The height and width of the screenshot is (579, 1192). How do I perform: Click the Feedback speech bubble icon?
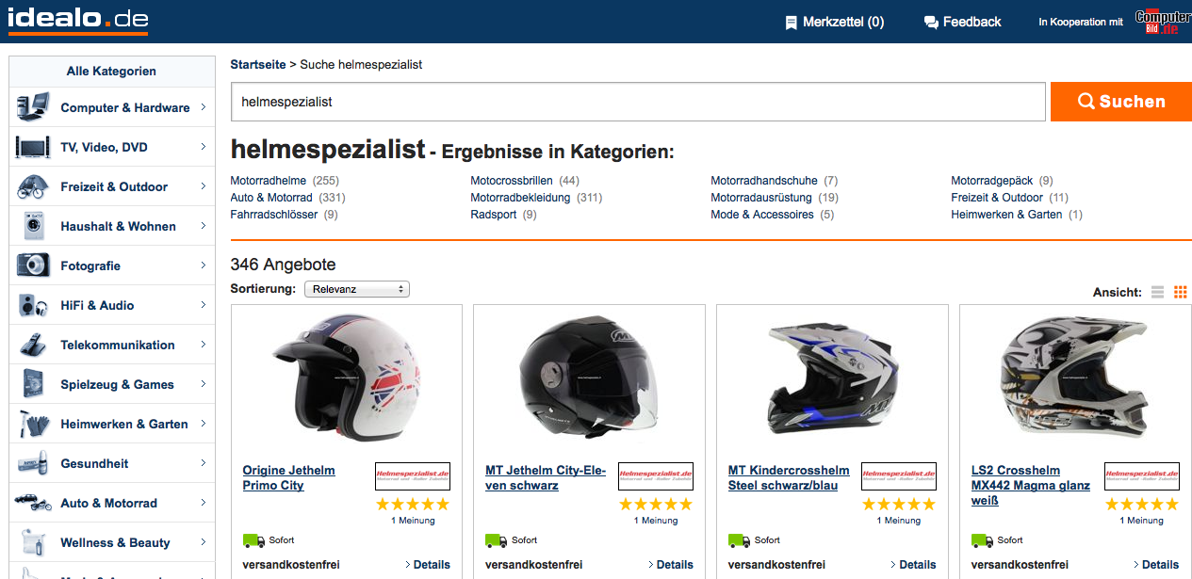pos(931,22)
